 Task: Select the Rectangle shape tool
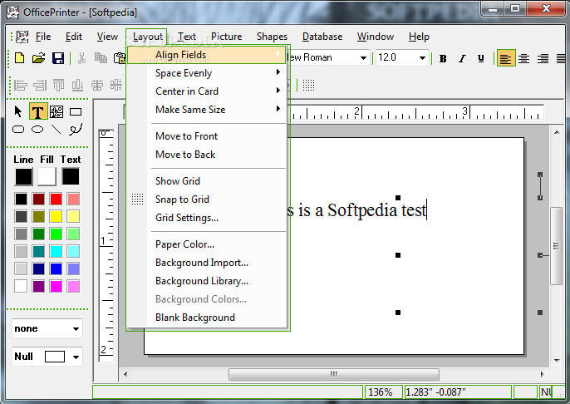[76, 111]
